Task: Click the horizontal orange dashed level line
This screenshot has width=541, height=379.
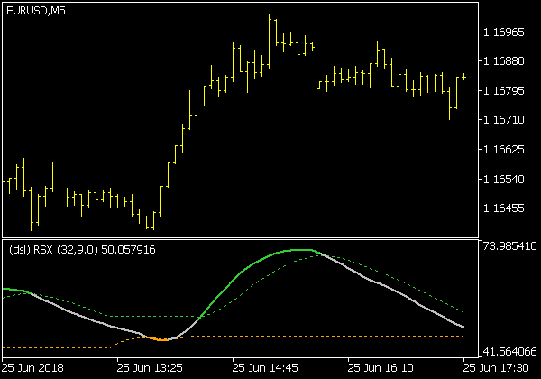Action: tap(316, 336)
